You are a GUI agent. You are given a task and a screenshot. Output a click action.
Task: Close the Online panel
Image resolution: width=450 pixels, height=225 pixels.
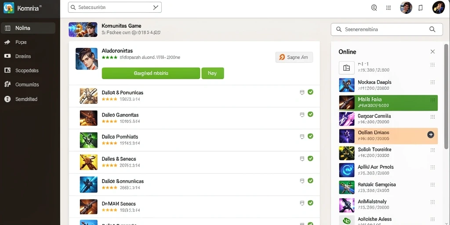(432, 52)
